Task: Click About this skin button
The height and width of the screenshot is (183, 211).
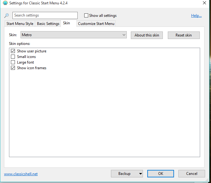Action: tap(147, 35)
